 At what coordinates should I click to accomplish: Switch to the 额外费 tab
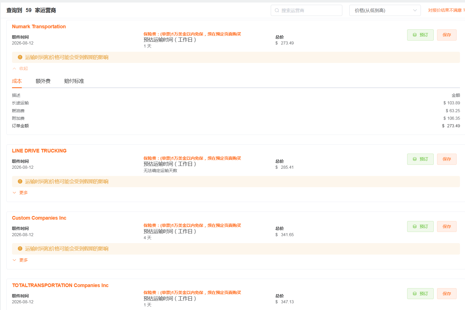click(43, 81)
